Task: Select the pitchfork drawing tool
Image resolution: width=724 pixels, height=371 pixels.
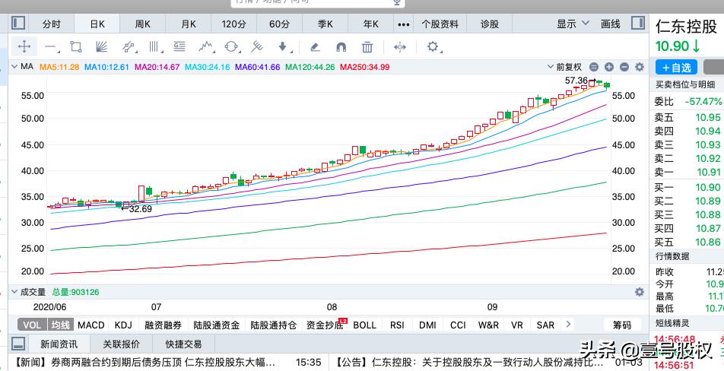Action: pos(257,46)
